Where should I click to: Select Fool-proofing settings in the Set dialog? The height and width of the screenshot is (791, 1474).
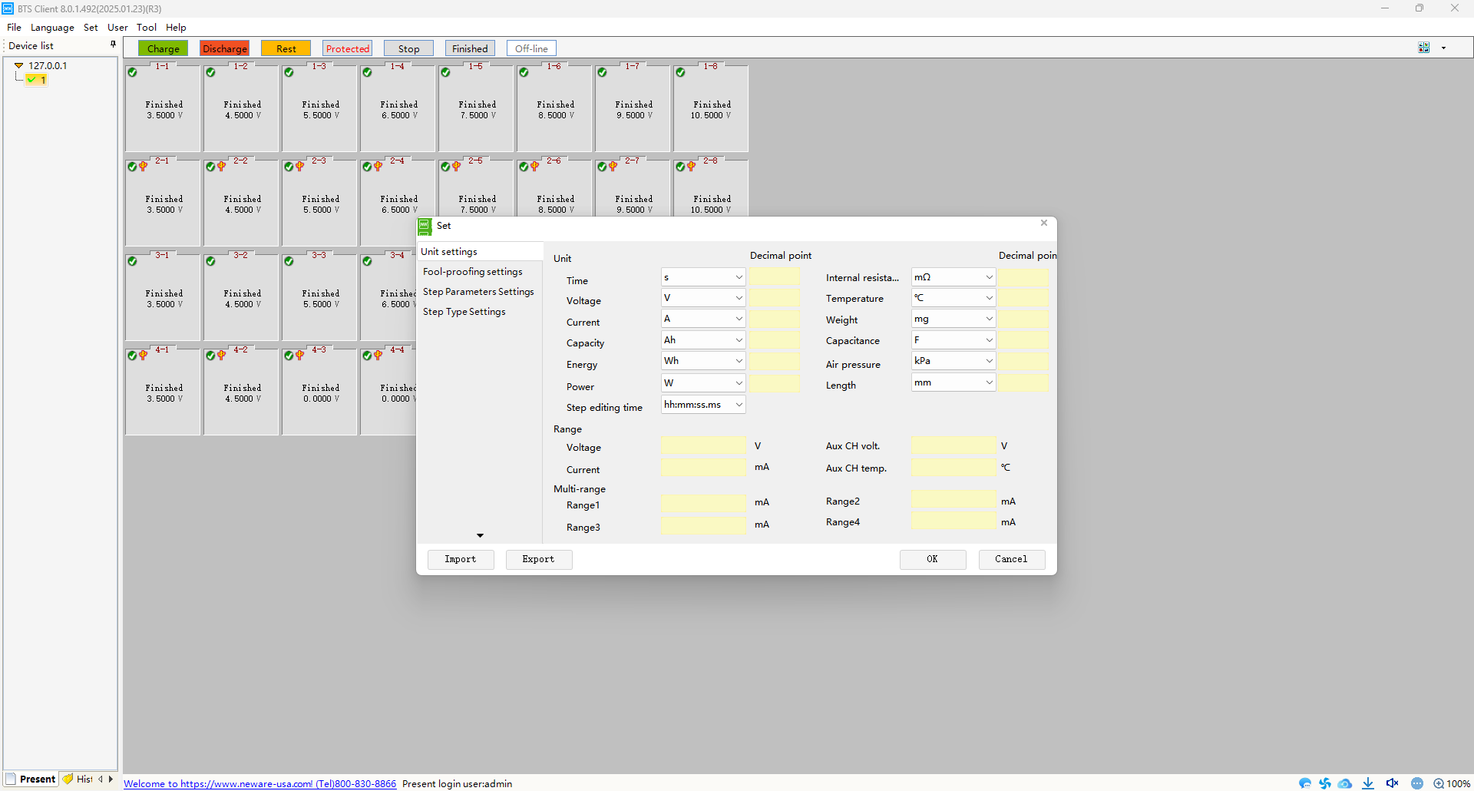[x=472, y=272]
